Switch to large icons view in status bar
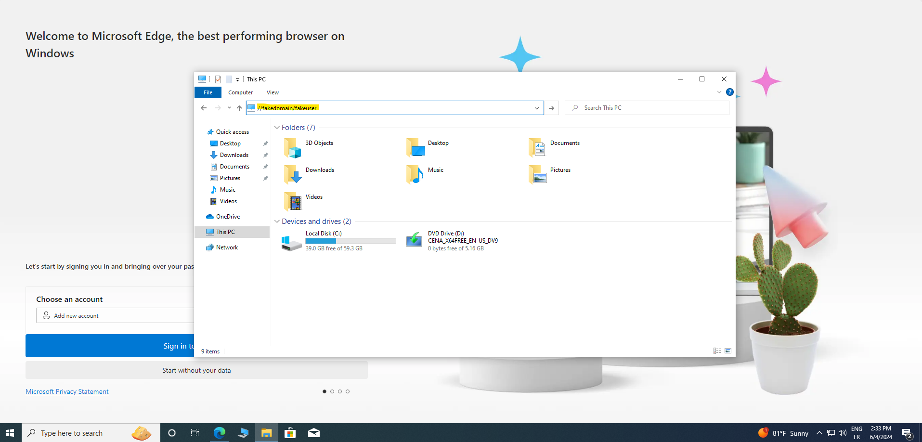This screenshot has width=922, height=442. pos(728,351)
